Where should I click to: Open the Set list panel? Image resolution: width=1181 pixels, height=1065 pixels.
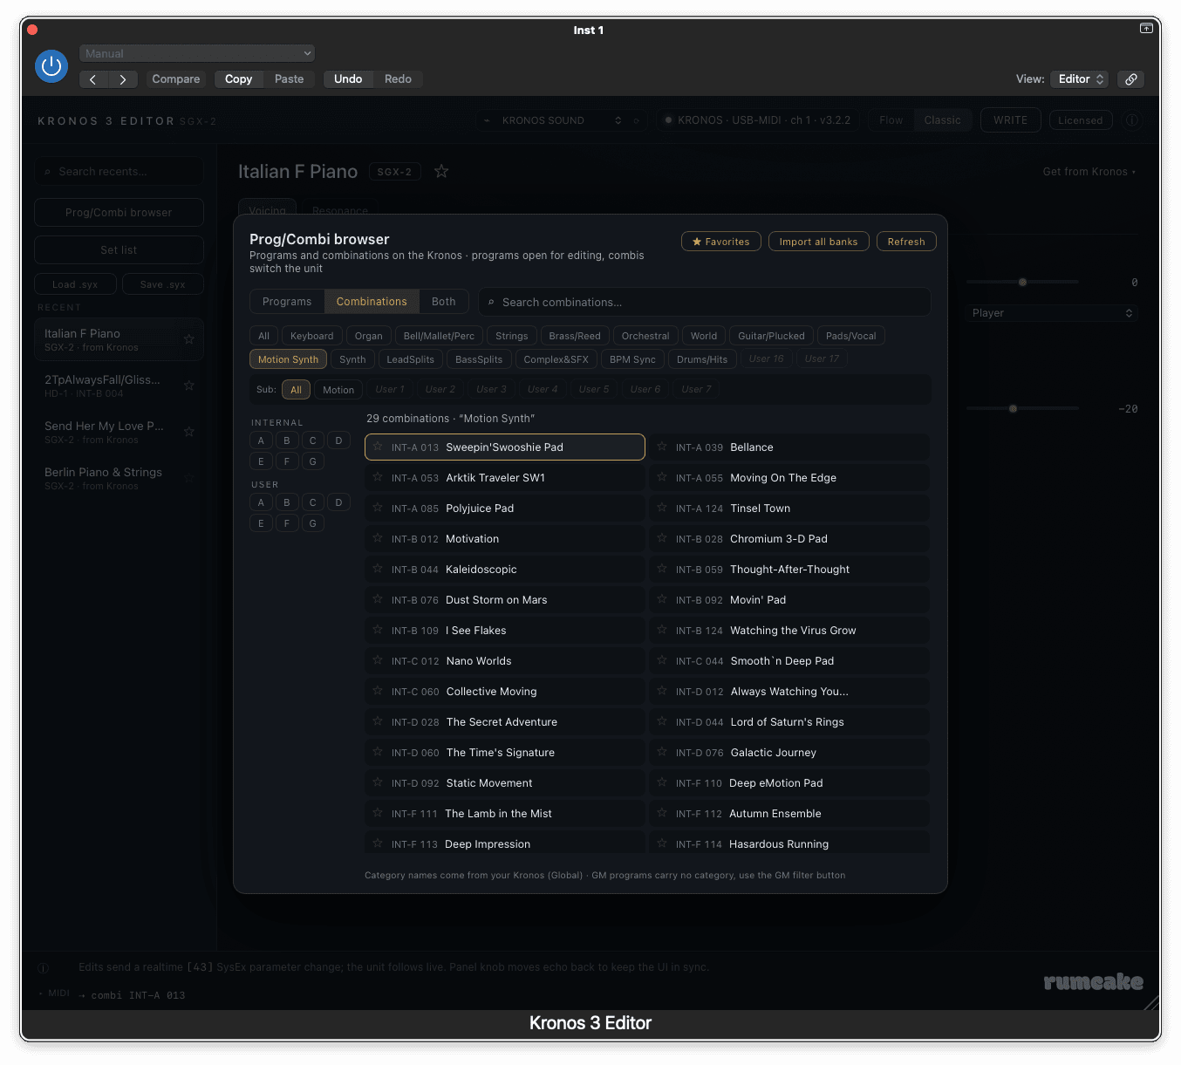tap(119, 249)
